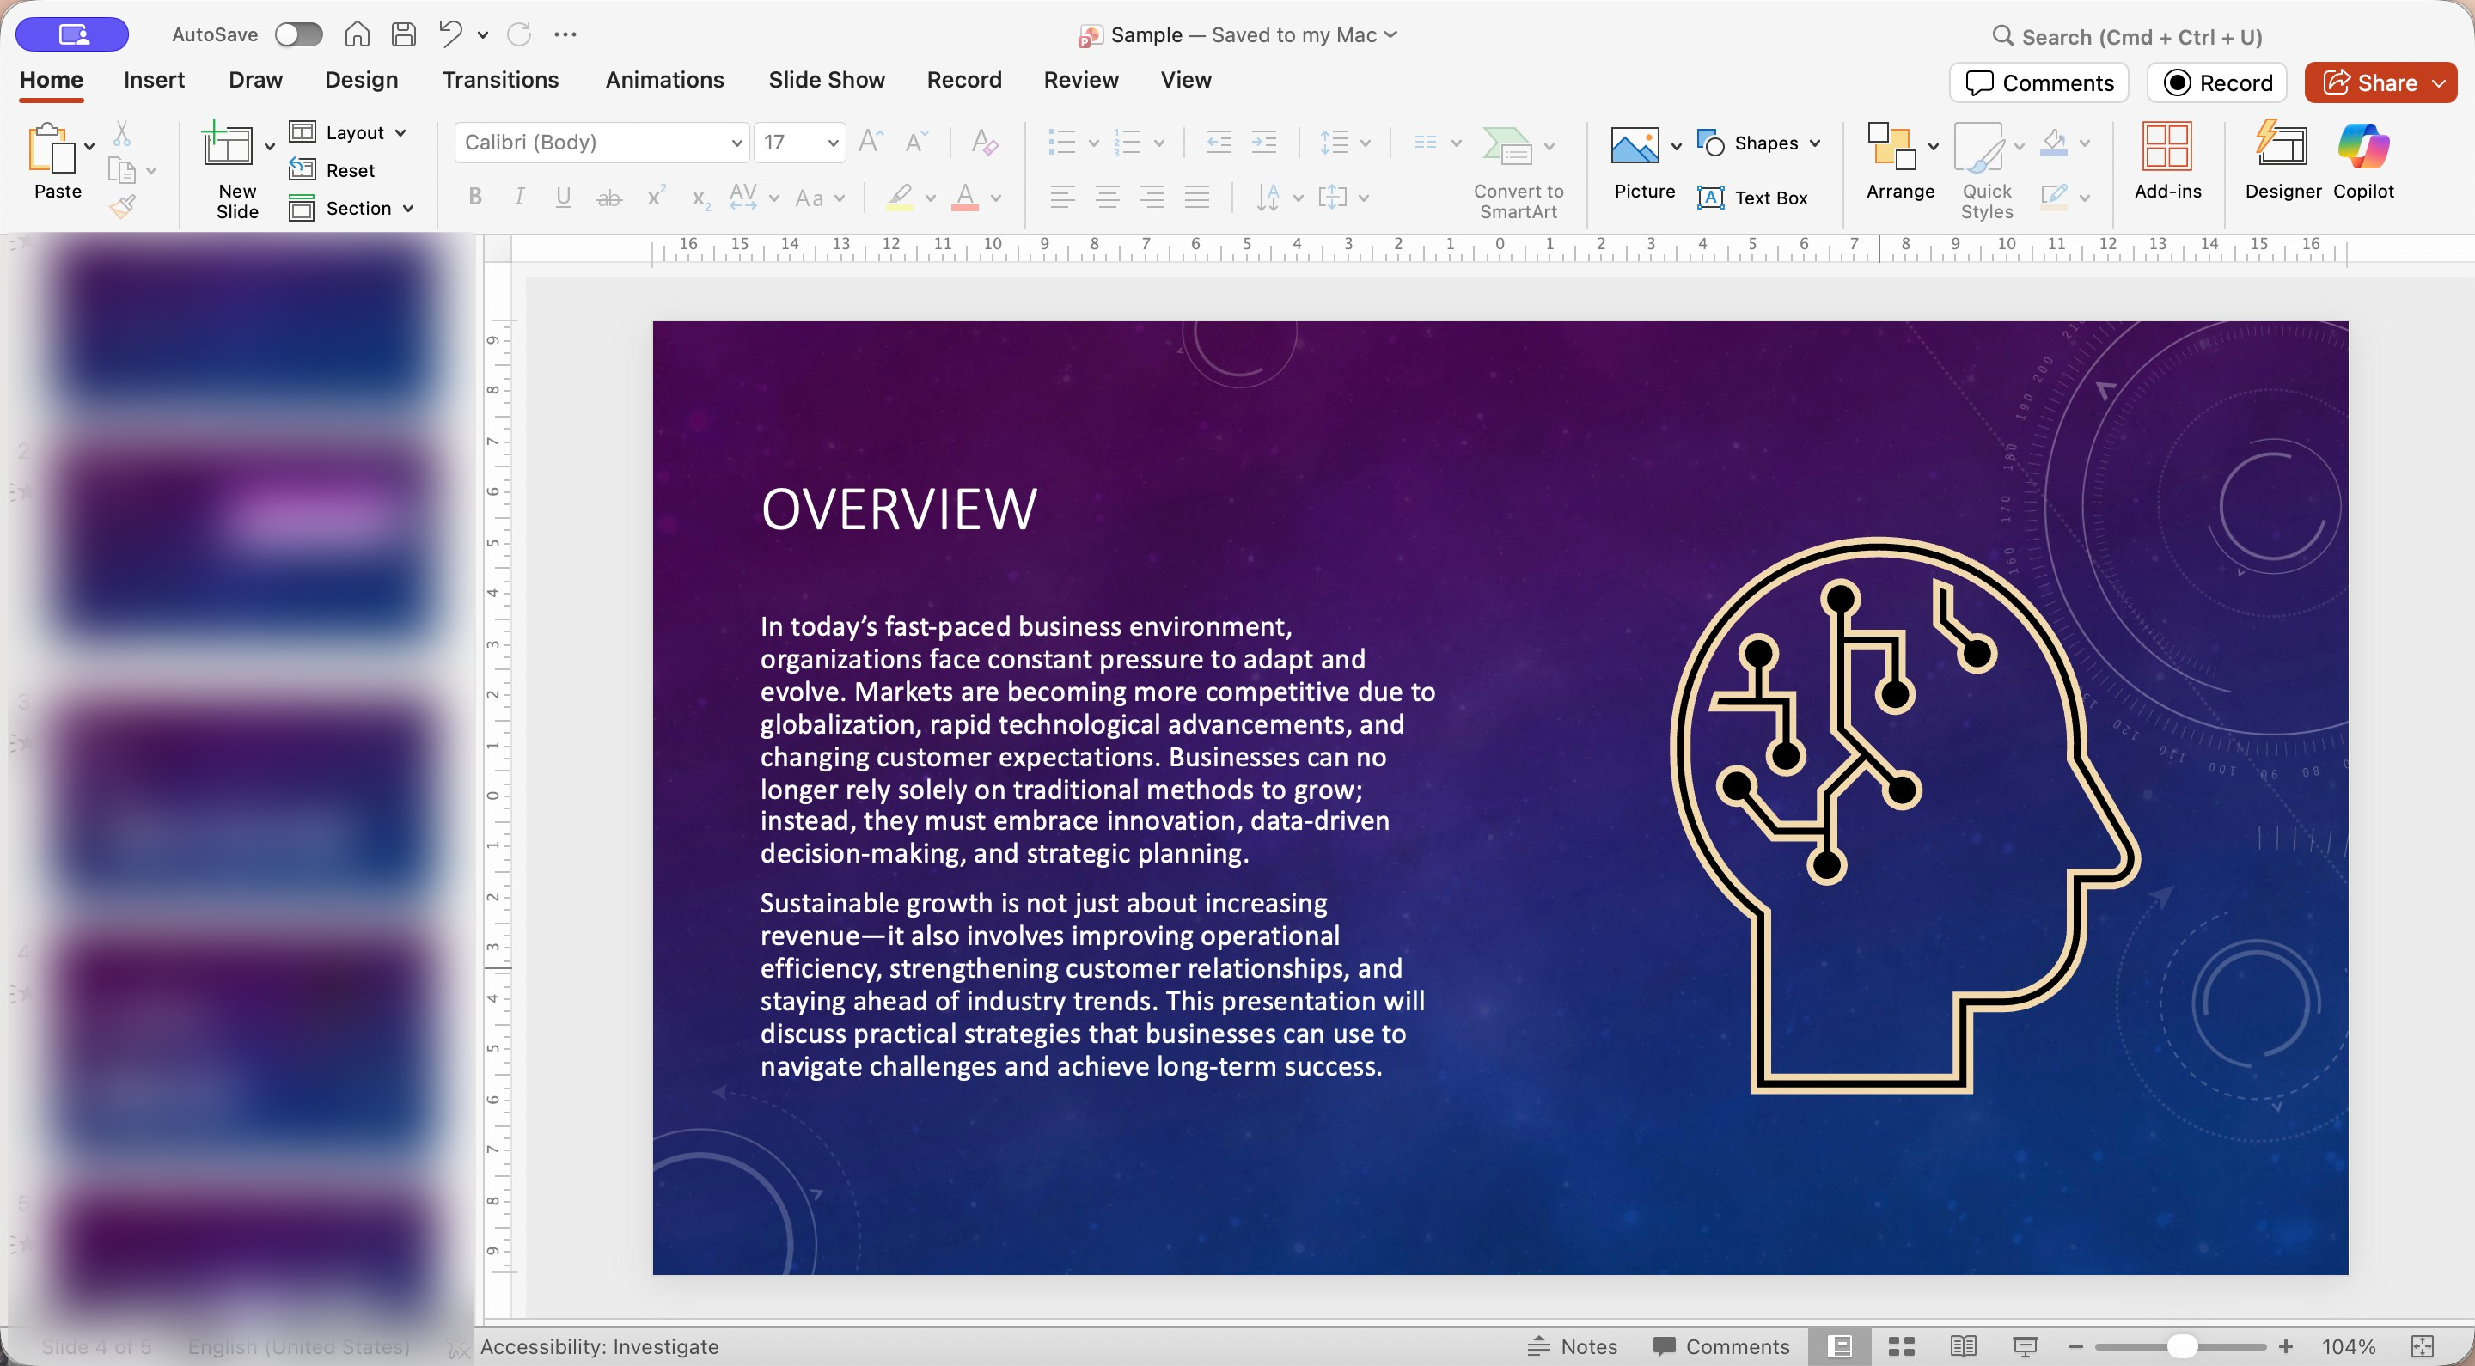The image size is (2475, 1366).
Task: Click the Format Painter brush icon
Action: coord(122,205)
